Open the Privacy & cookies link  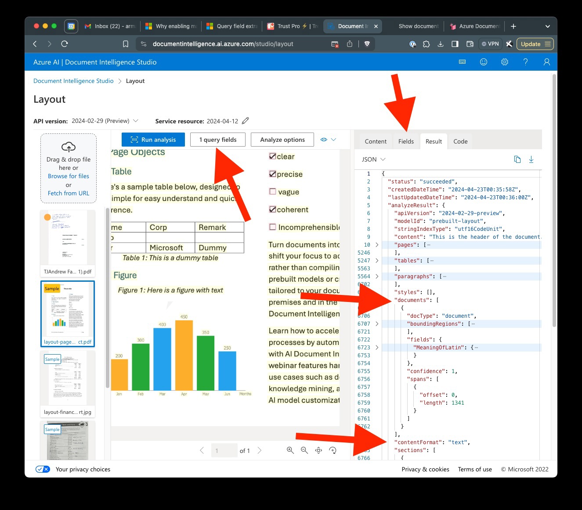point(425,469)
